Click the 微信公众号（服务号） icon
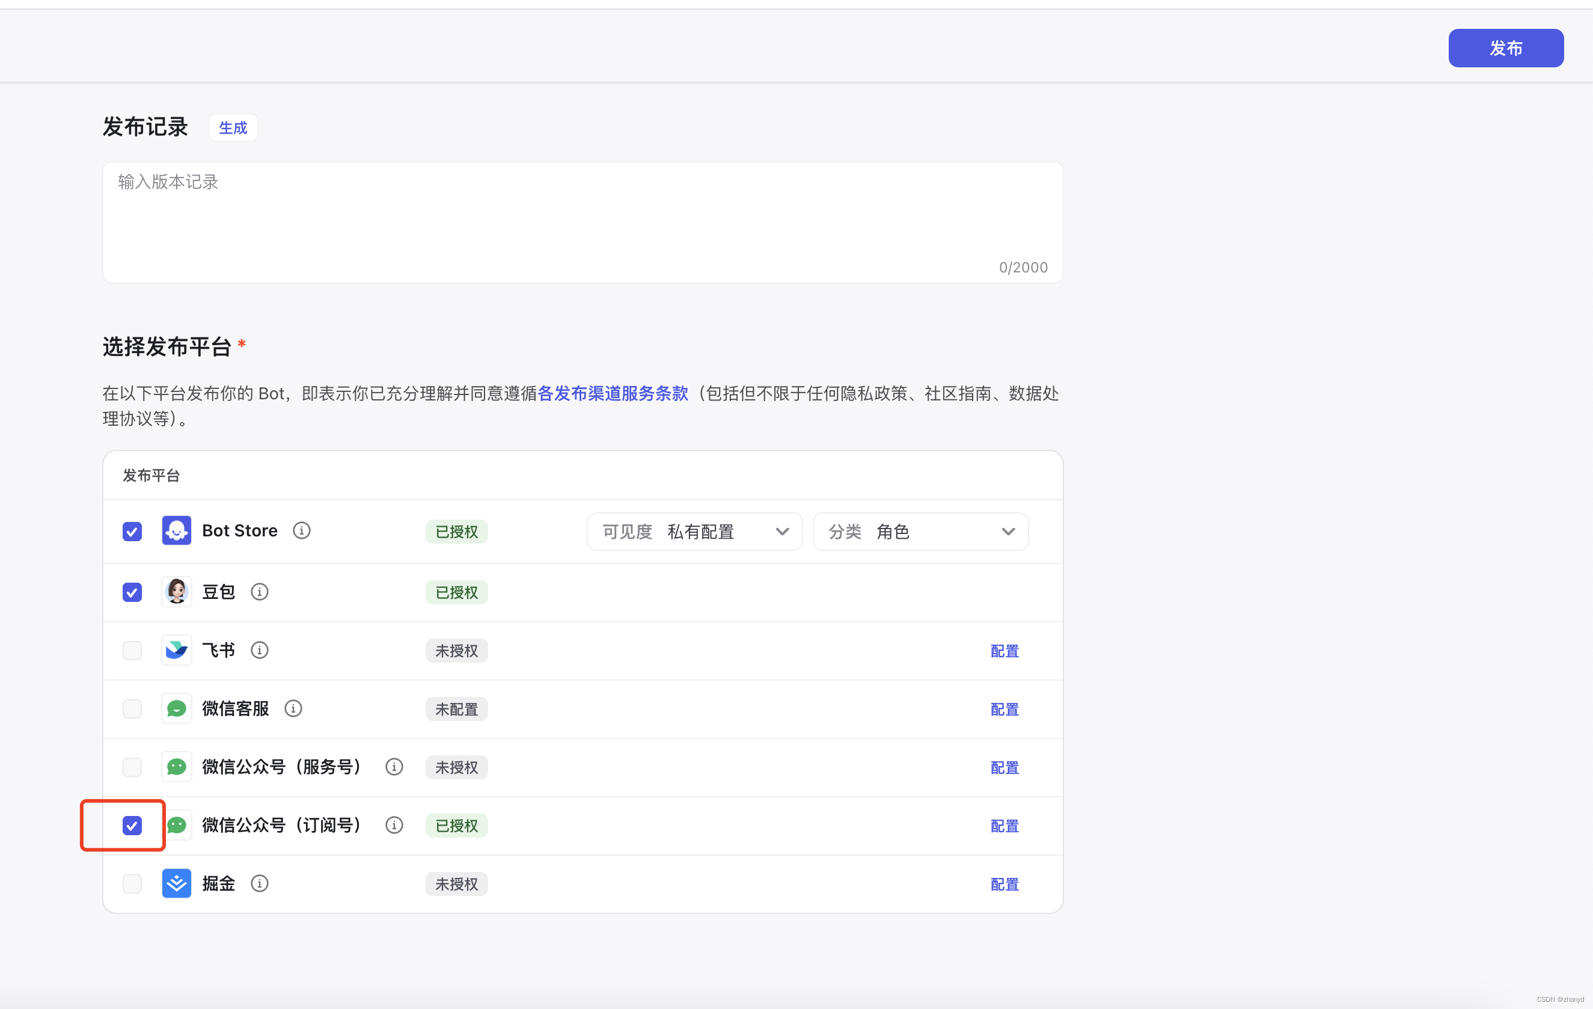 pos(177,767)
